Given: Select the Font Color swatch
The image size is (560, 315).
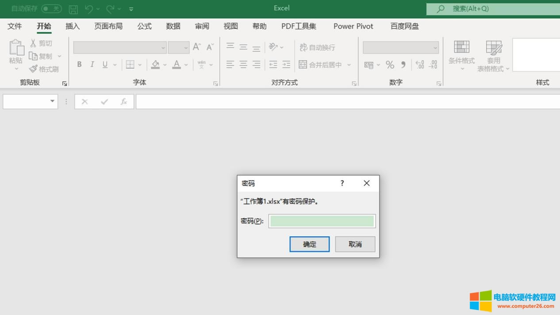Looking at the screenshot, I should pos(176,65).
